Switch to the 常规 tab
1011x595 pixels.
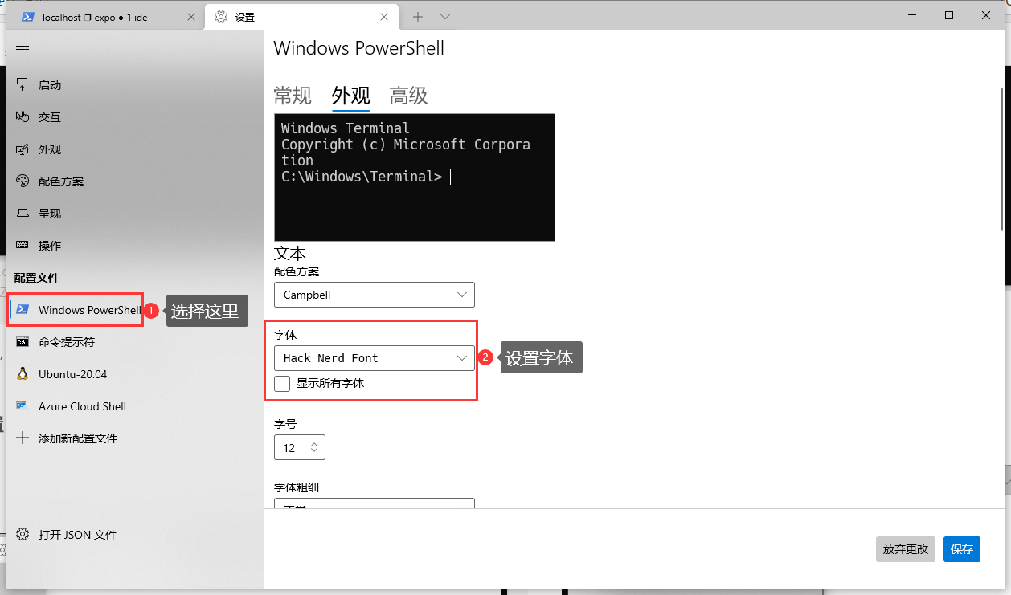[293, 96]
